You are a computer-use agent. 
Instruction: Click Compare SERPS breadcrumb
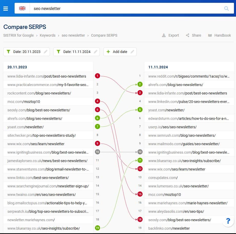click(104, 35)
